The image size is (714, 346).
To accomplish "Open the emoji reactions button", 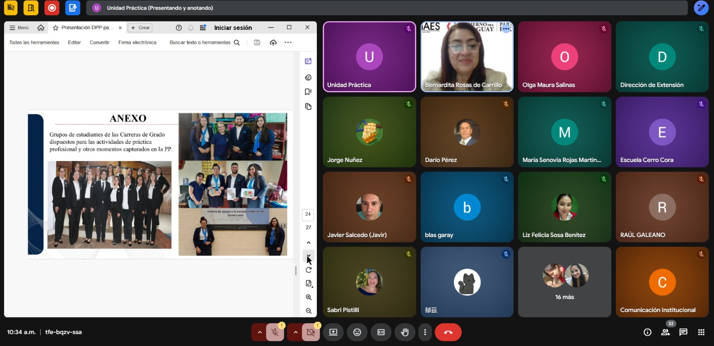I will 357,332.
